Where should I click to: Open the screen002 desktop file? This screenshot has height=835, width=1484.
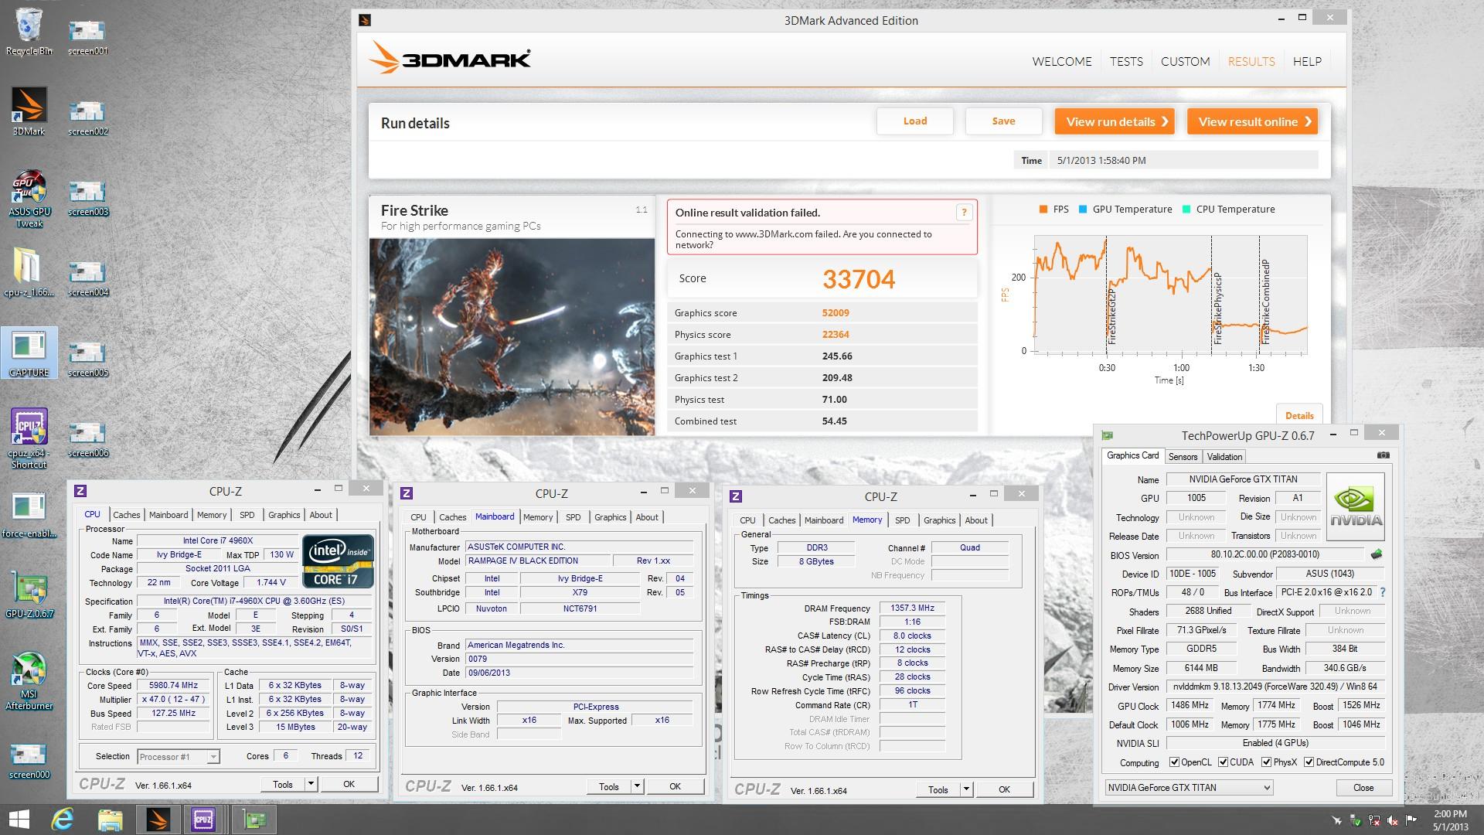click(x=87, y=117)
